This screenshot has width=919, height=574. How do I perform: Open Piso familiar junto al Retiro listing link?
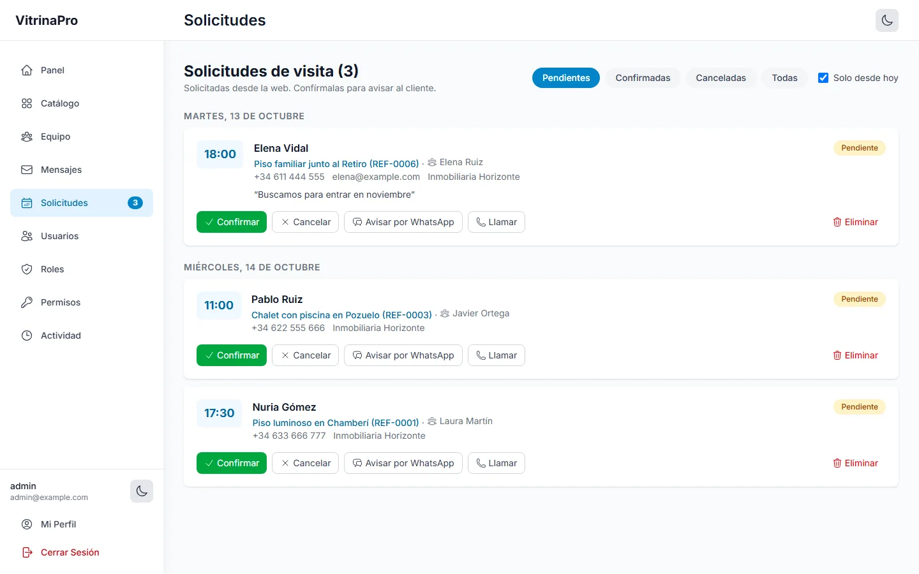pos(336,164)
